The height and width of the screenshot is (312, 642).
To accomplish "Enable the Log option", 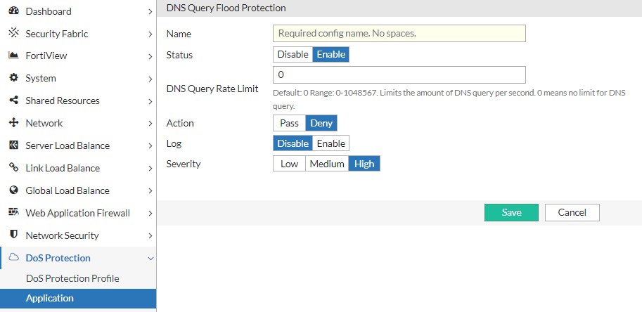I will coord(330,143).
